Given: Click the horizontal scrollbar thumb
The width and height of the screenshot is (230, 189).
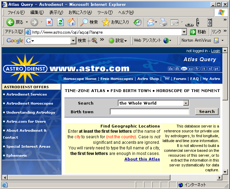Looking at the screenshot, I should (89, 178).
